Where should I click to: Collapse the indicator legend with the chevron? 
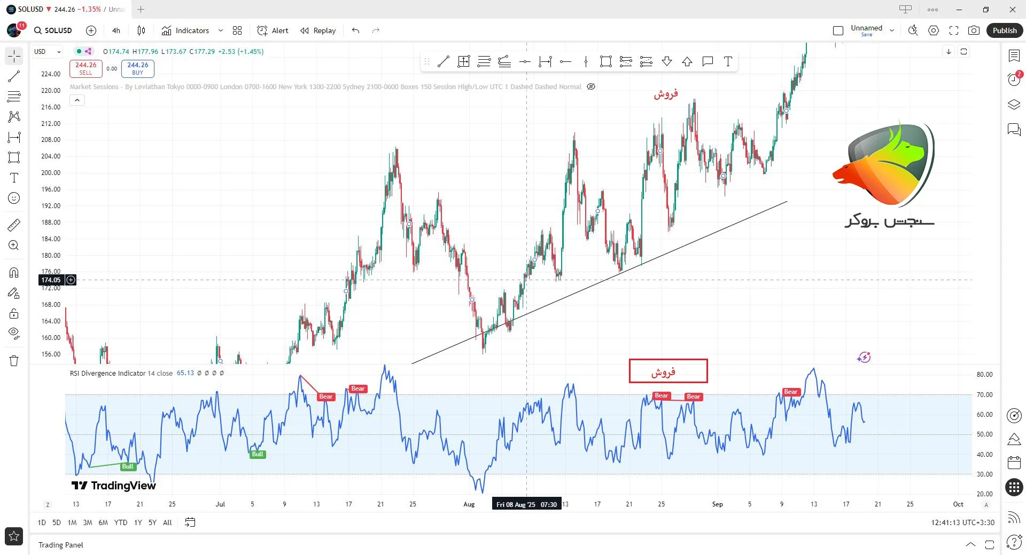(77, 100)
